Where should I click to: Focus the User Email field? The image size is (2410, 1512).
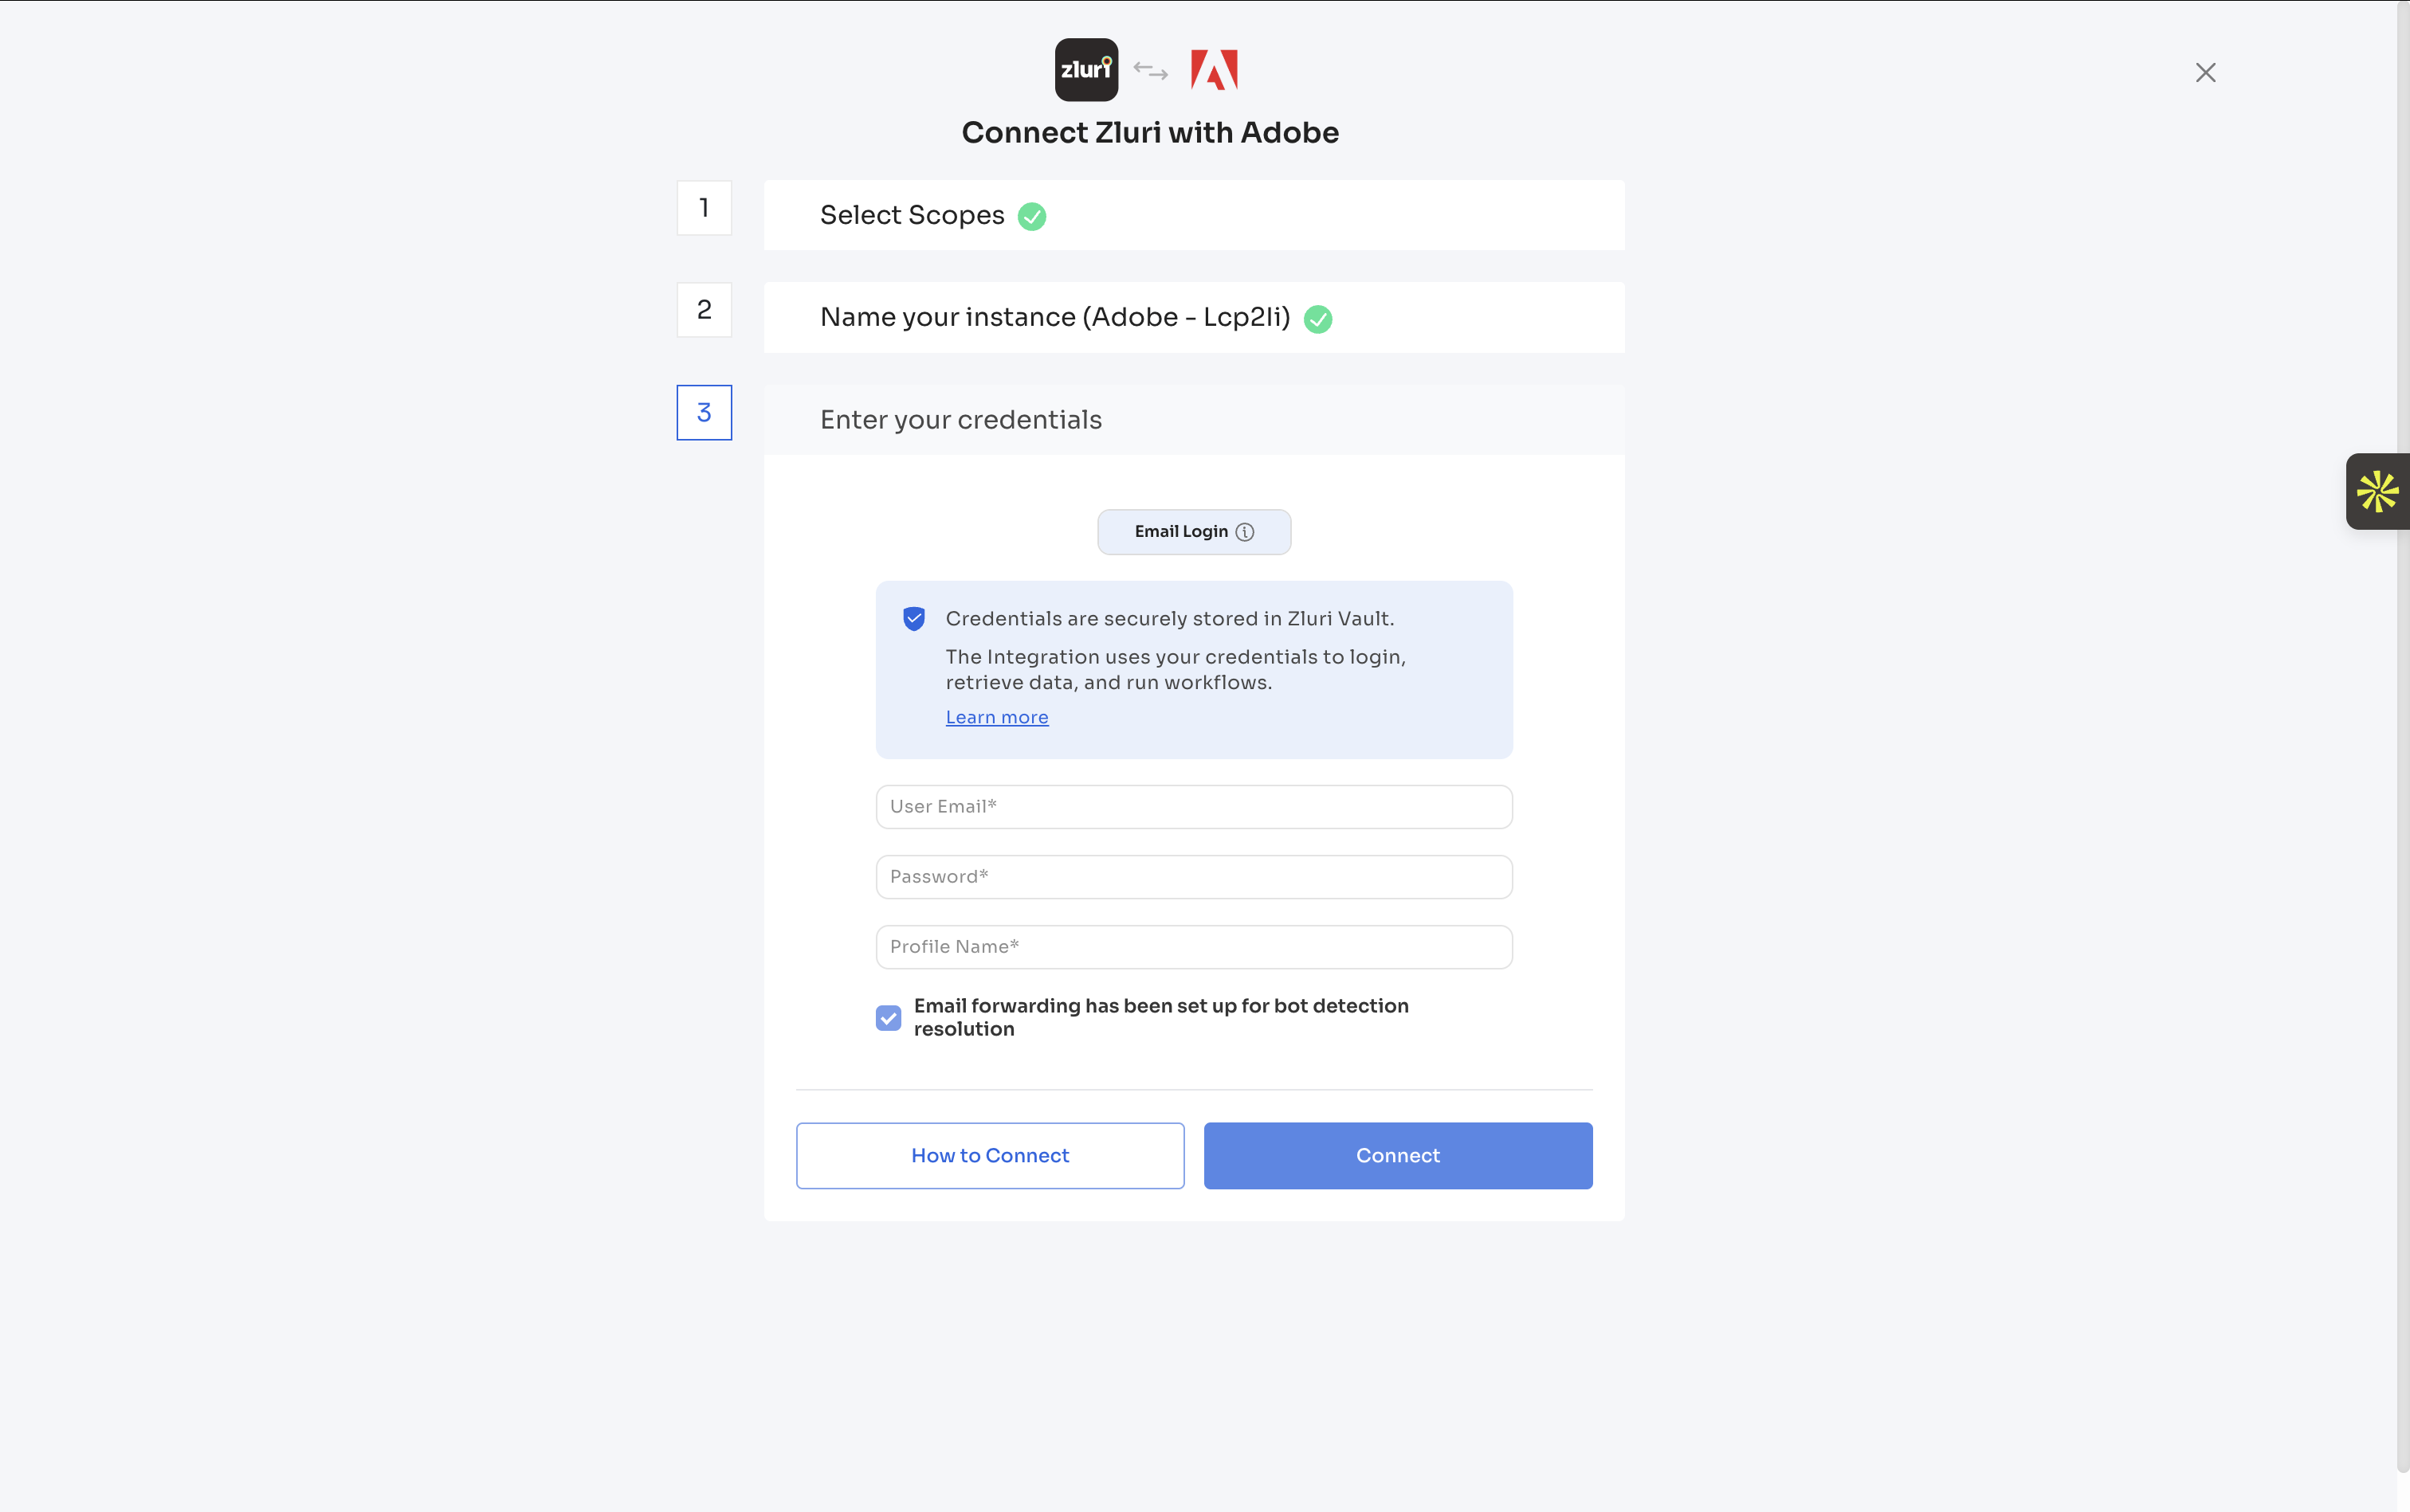(x=1194, y=807)
